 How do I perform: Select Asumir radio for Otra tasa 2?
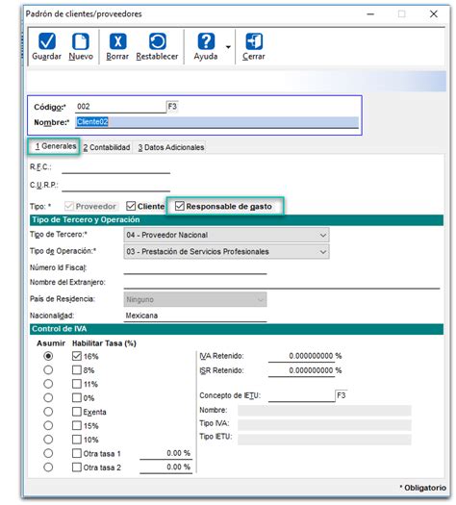[48, 467]
